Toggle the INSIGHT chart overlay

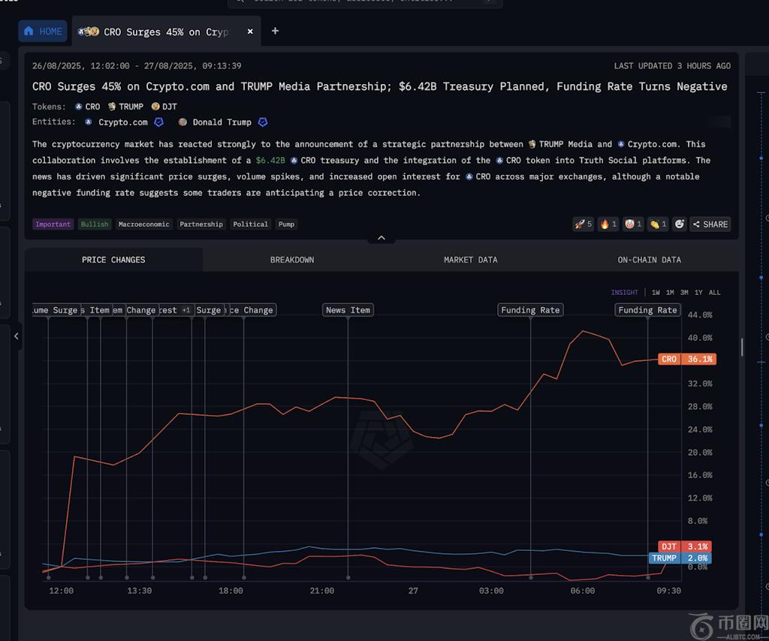click(624, 293)
